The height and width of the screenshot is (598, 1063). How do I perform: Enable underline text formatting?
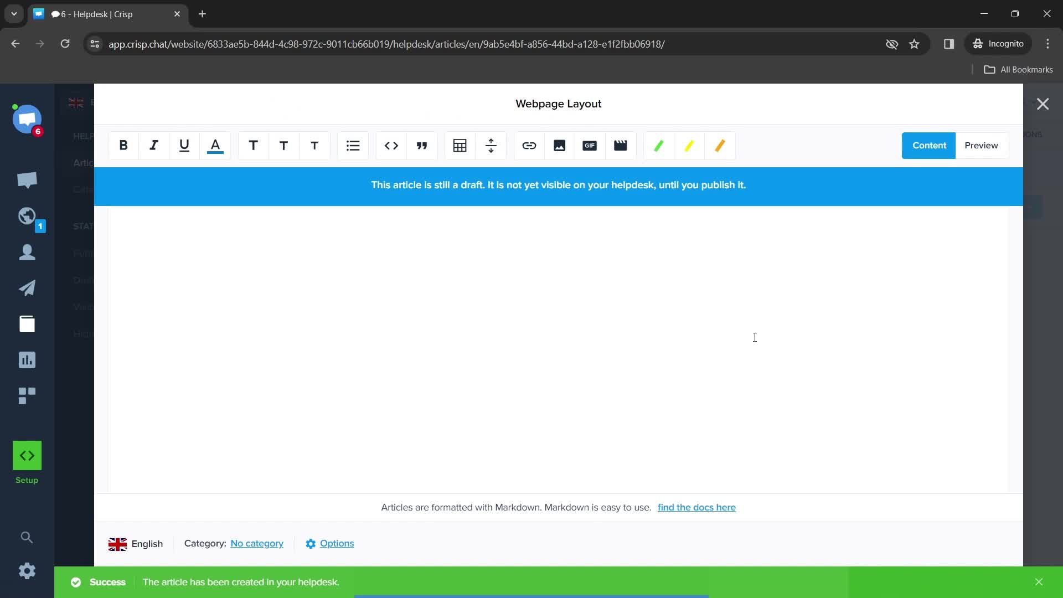185,145
